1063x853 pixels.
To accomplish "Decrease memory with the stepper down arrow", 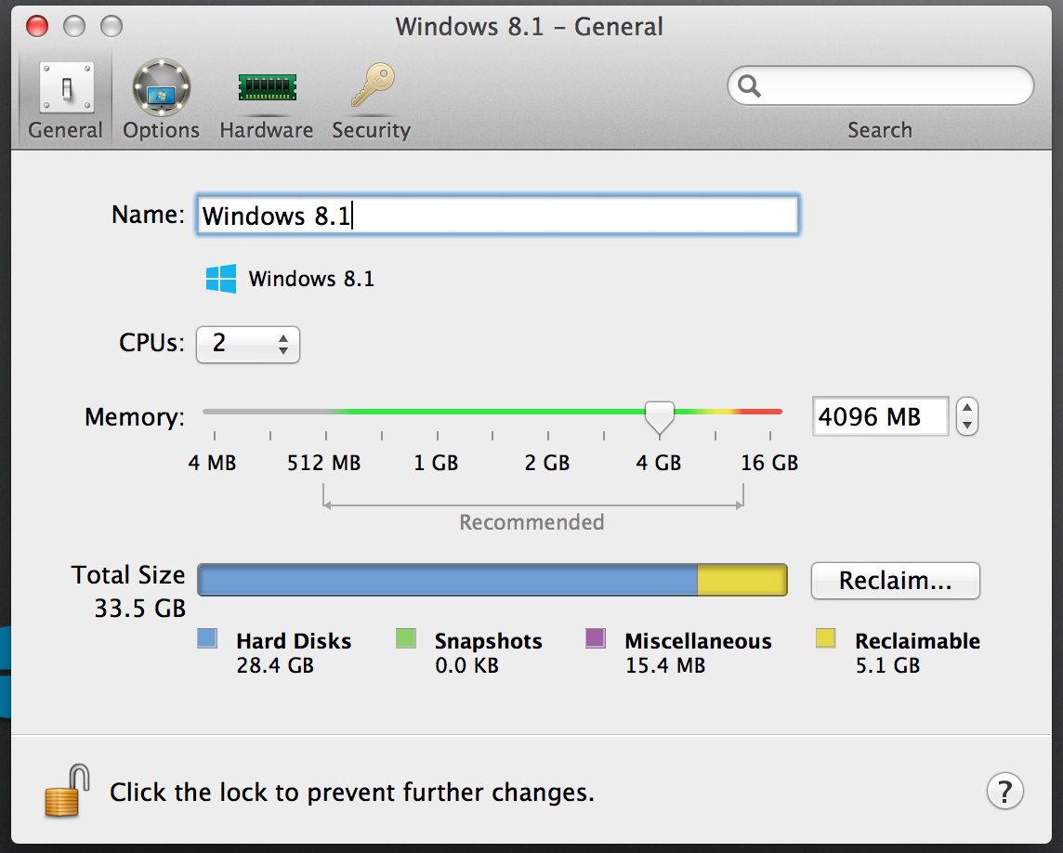I will click(x=966, y=426).
